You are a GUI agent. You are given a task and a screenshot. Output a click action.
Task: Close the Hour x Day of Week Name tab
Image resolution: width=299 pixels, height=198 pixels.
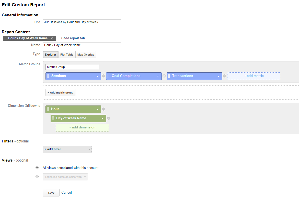52,38
